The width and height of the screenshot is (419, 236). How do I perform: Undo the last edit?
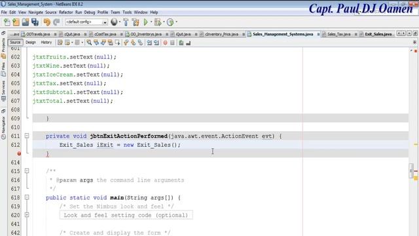tap(46, 22)
